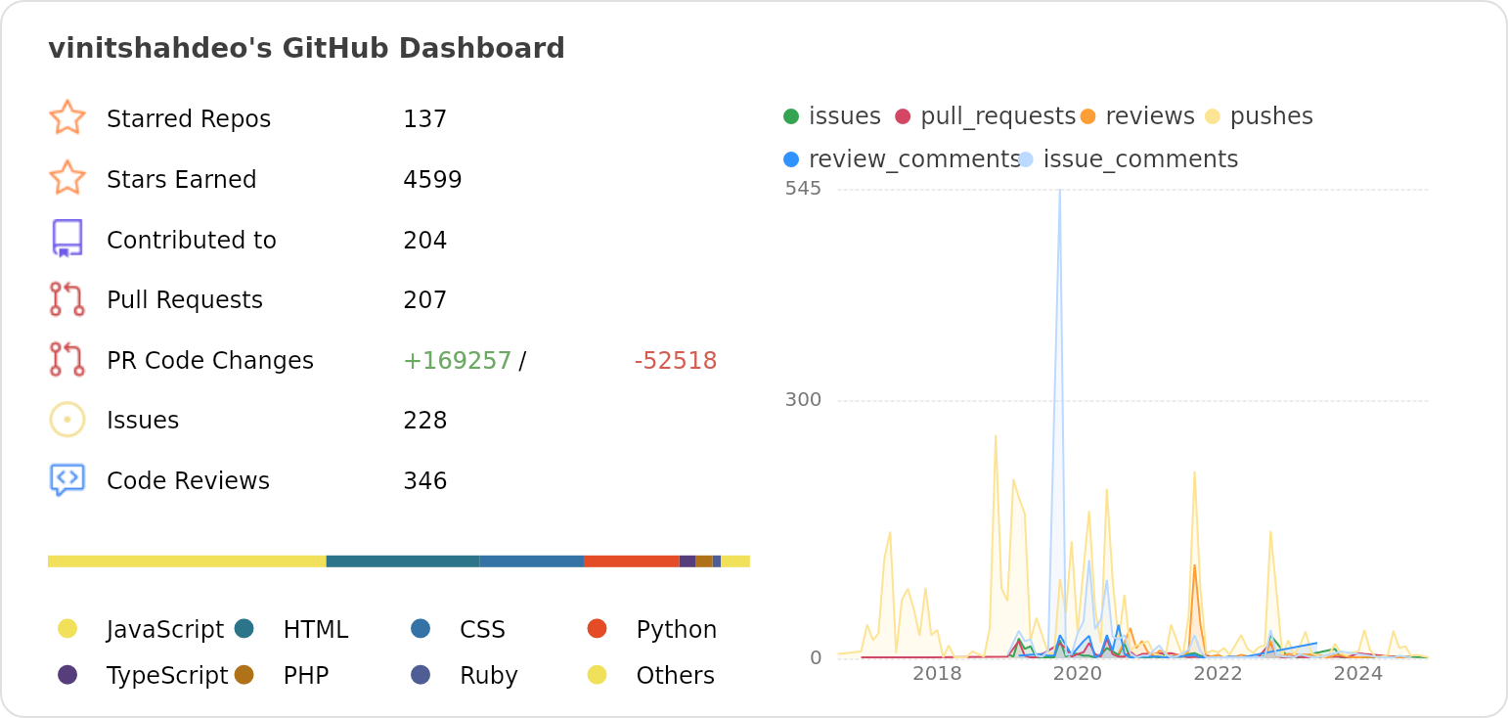Click the TypeScript purple legend dot
The width and height of the screenshot is (1508, 718).
tap(67, 674)
